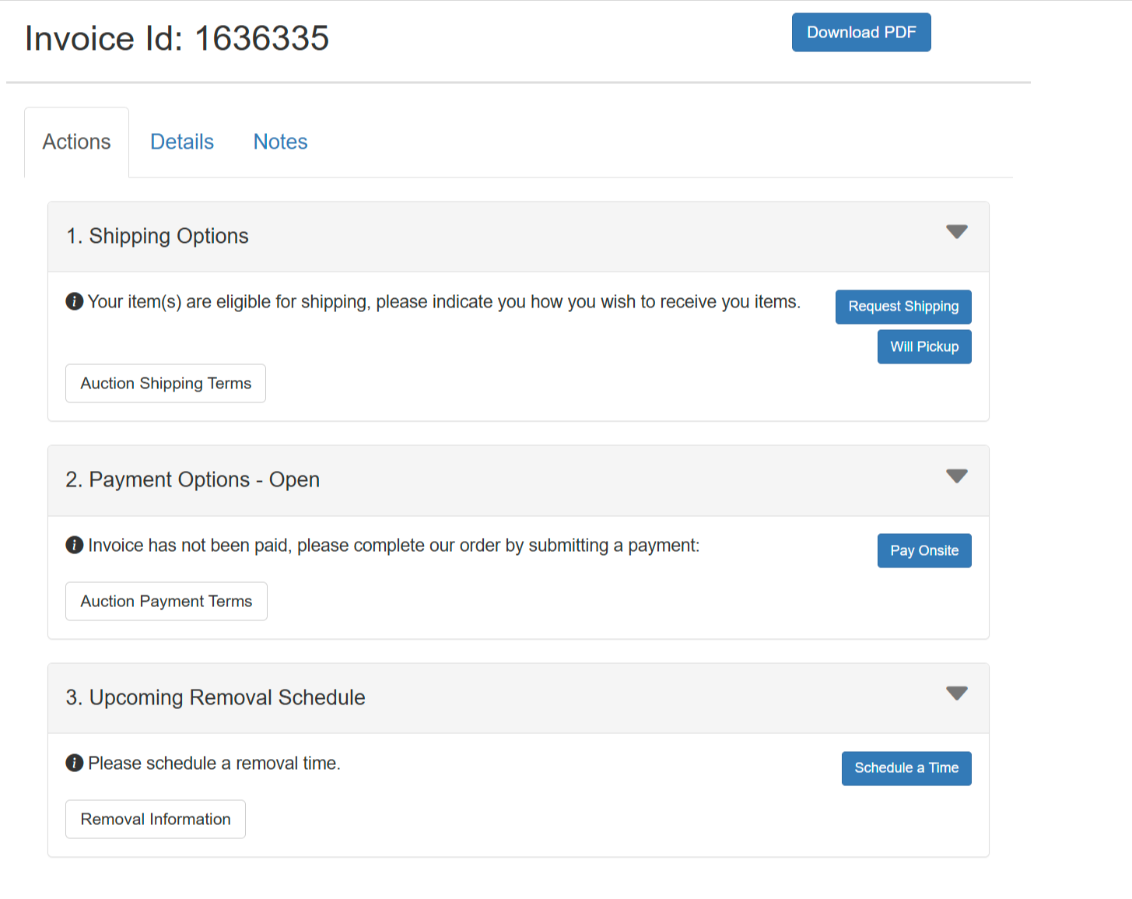This screenshot has width=1132, height=899.
Task: Click the info icon beside shipping eligibility message
Action: point(74,301)
